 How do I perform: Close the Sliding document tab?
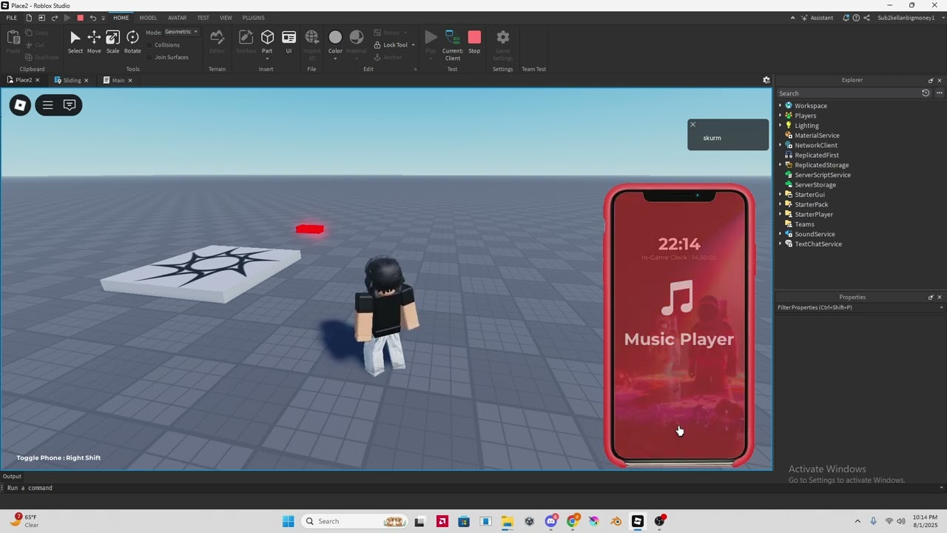[x=86, y=80]
